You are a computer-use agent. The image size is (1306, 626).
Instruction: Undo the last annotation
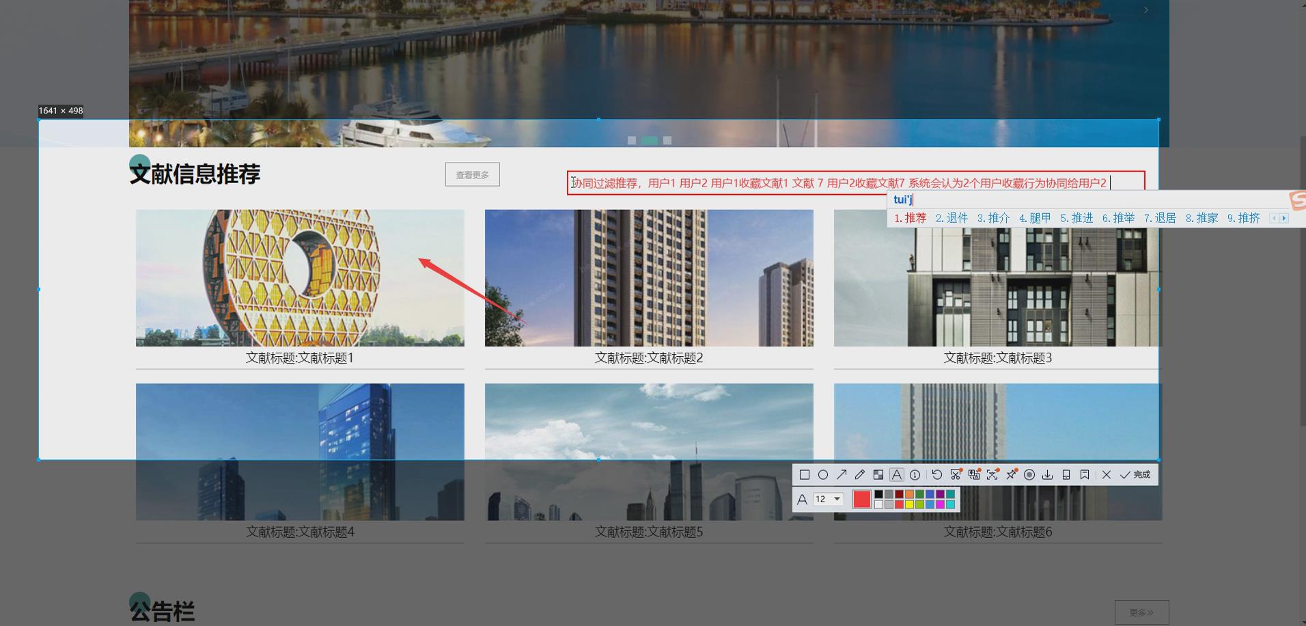click(x=937, y=475)
